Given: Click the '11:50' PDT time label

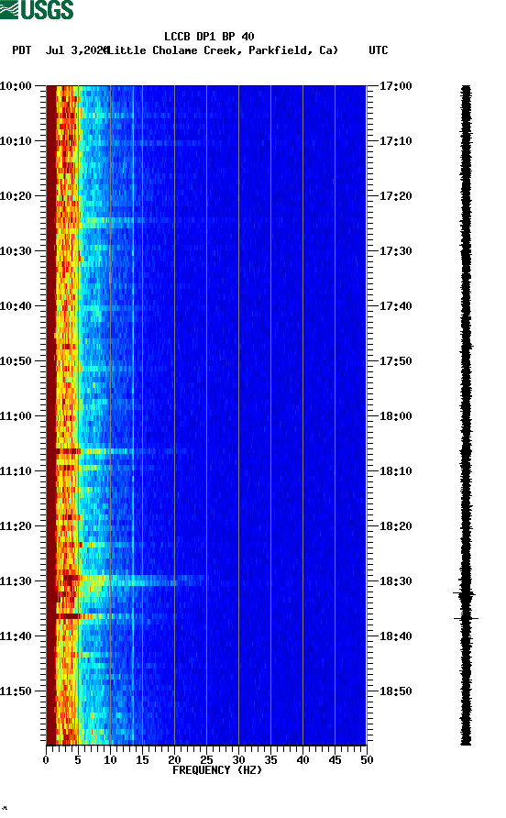Looking at the screenshot, I should click(16, 691).
